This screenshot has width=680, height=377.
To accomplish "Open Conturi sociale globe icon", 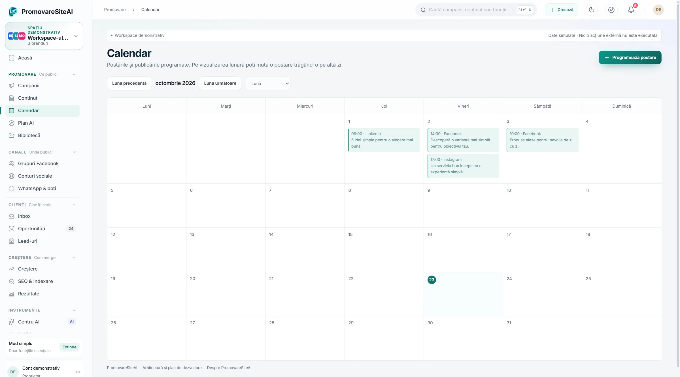I will click(x=11, y=176).
